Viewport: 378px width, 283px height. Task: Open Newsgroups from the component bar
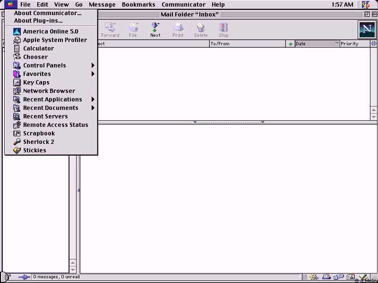338,277
